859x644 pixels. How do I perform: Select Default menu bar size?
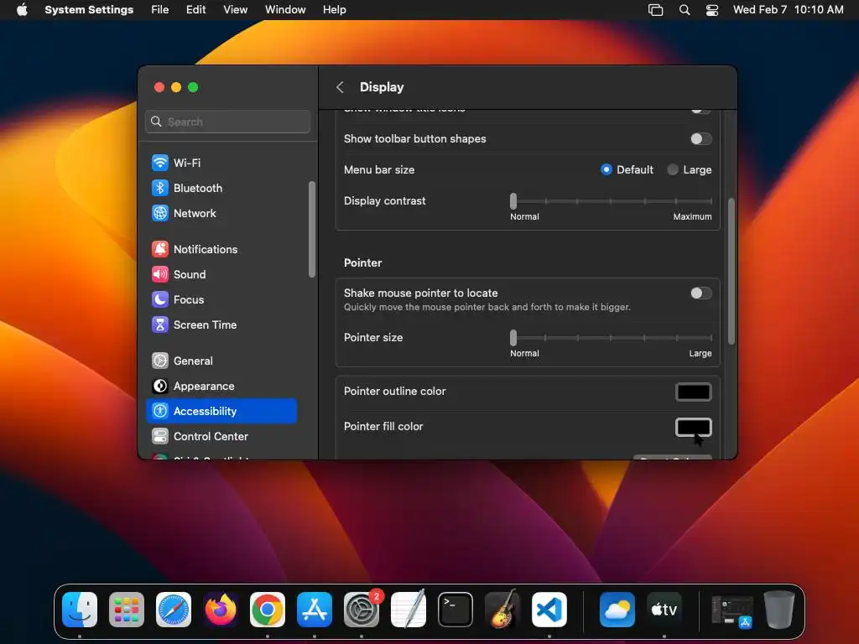click(x=606, y=169)
